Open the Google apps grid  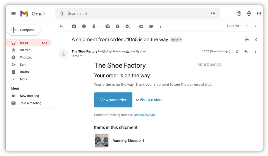pyautogui.click(x=259, y=13)
